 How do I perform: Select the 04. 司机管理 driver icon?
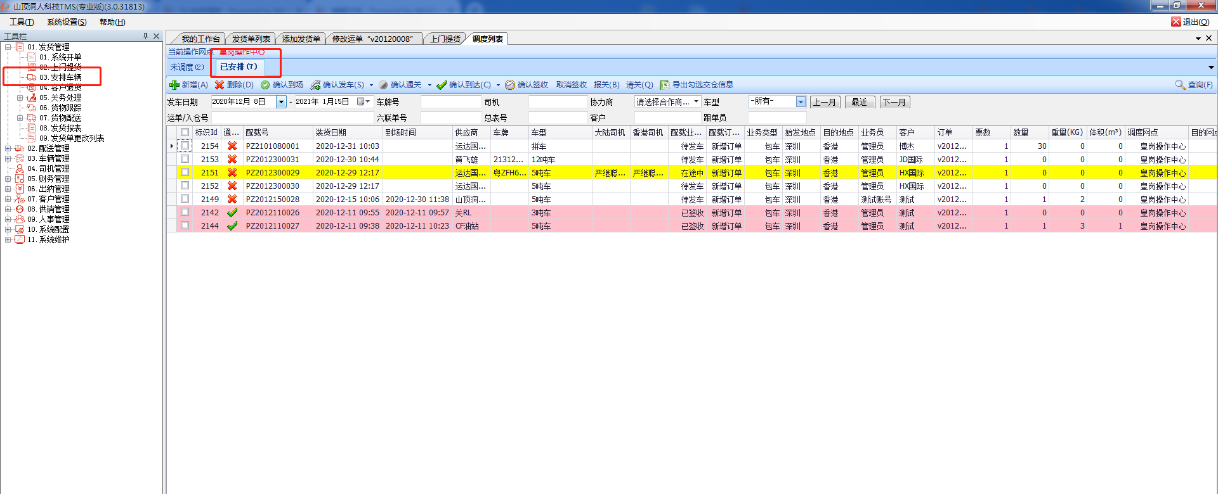(x=20, y=168)
